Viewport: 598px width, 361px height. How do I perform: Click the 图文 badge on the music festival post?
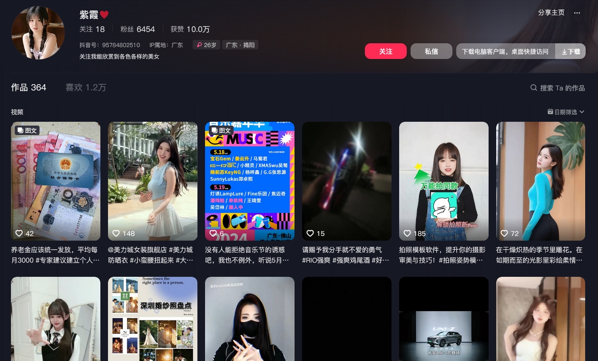221,130
